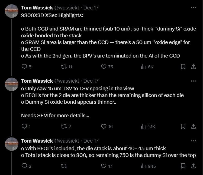The image size is (203, 175).
Task: View analytics showing 945 views
Action: (x=144, y=166)
